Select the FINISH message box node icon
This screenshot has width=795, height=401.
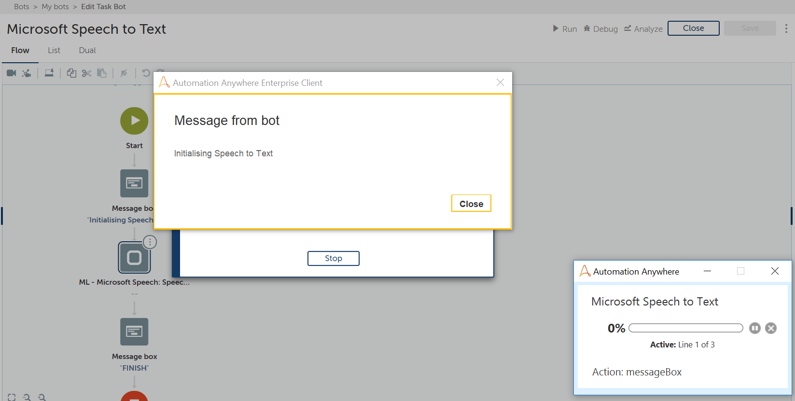click(134, 332)
